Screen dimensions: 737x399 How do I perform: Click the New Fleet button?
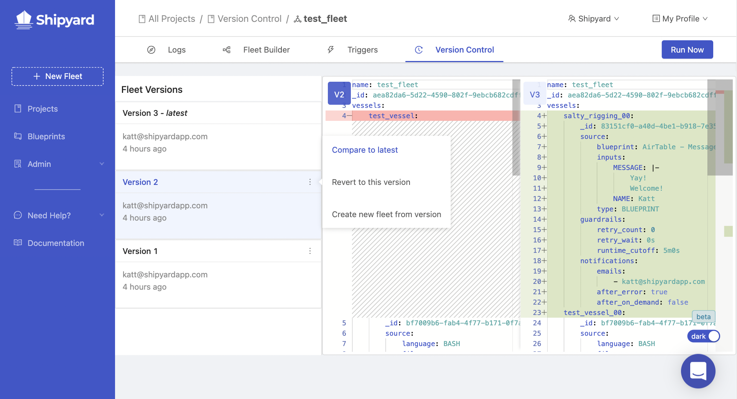[x=58, y=76]
